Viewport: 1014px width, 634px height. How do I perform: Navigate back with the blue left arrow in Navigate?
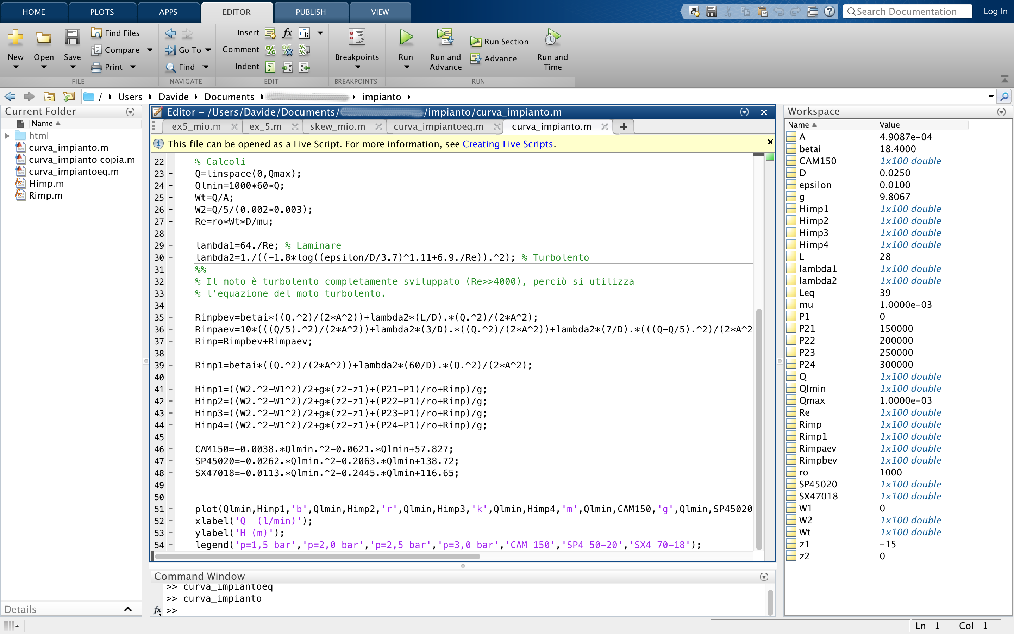pos(170,33)
